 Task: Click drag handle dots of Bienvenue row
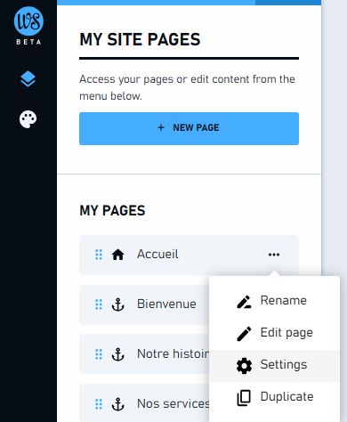click(x=99, y=304)
